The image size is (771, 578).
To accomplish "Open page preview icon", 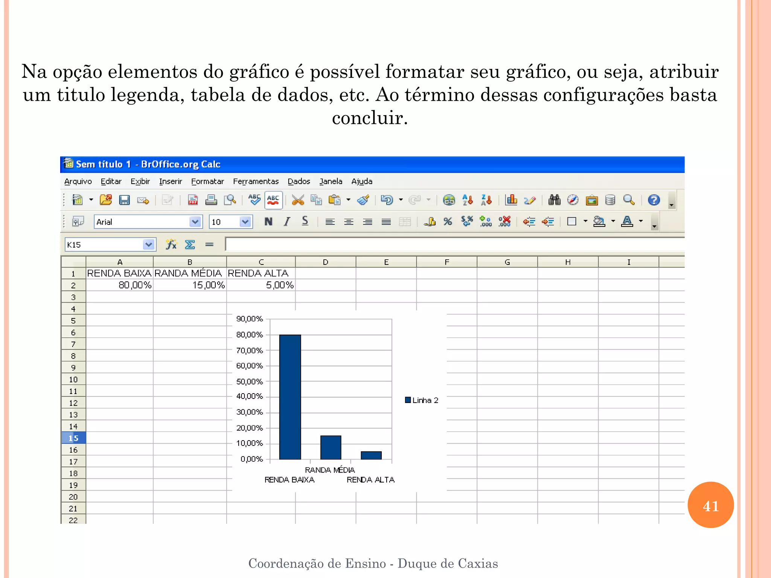I will click(230, 200).
